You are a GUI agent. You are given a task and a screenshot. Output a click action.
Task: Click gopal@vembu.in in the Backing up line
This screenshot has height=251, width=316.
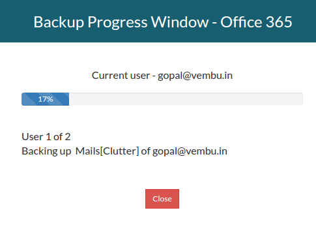click(190, 151)
